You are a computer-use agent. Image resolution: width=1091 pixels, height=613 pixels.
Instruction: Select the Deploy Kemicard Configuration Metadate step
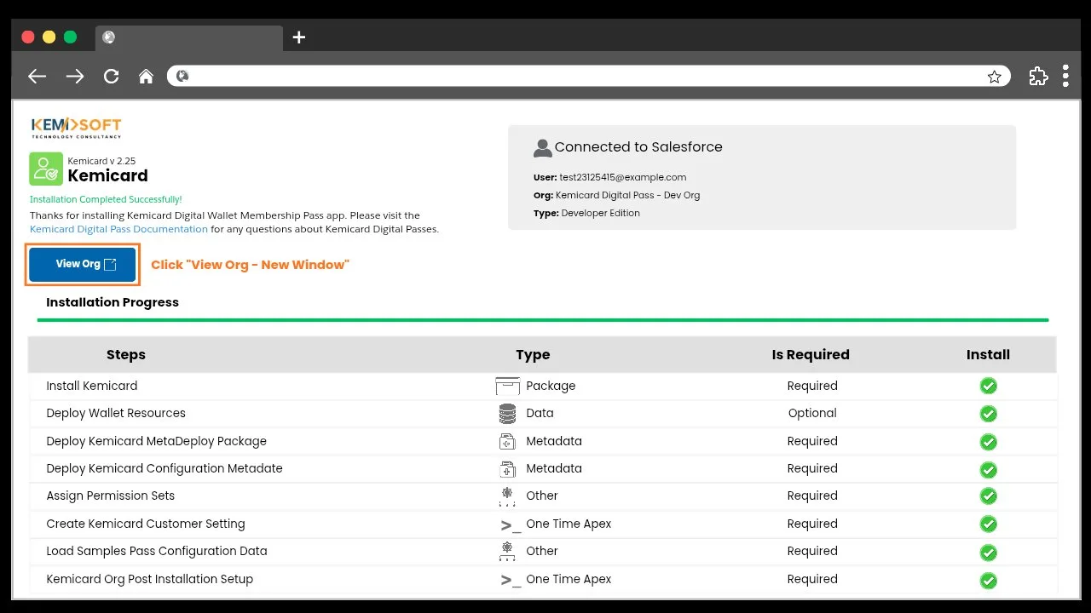(543, 468)
